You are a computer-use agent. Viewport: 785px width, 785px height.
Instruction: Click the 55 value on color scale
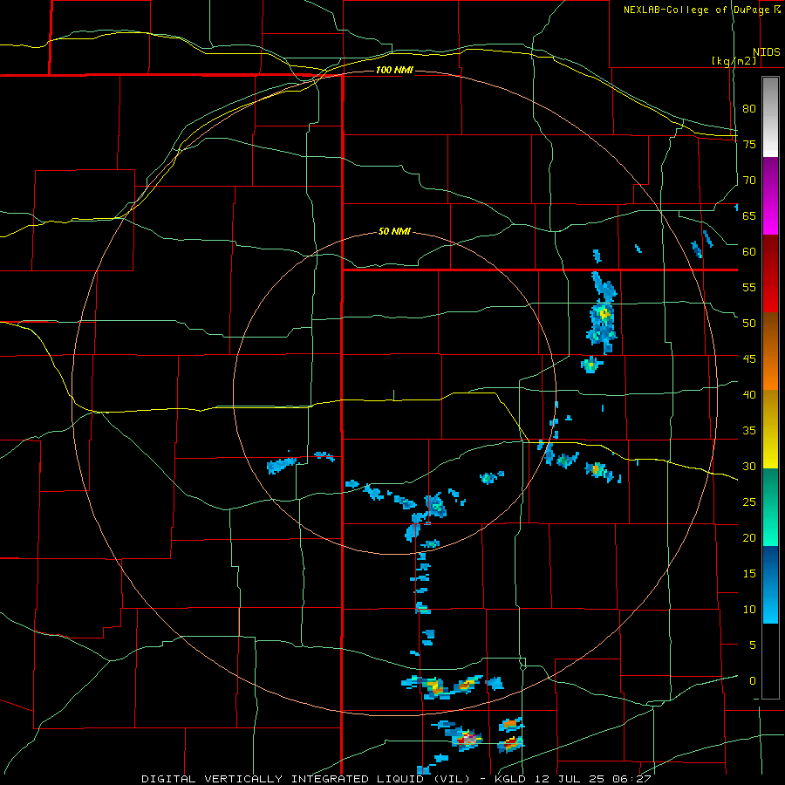click(749, 287)
